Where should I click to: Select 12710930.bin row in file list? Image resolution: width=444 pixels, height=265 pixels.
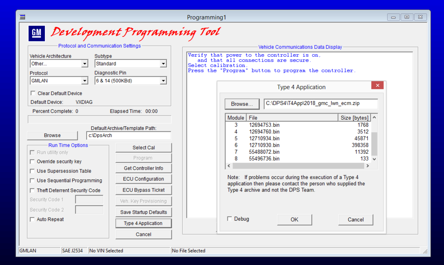click(x=298, y=145)
